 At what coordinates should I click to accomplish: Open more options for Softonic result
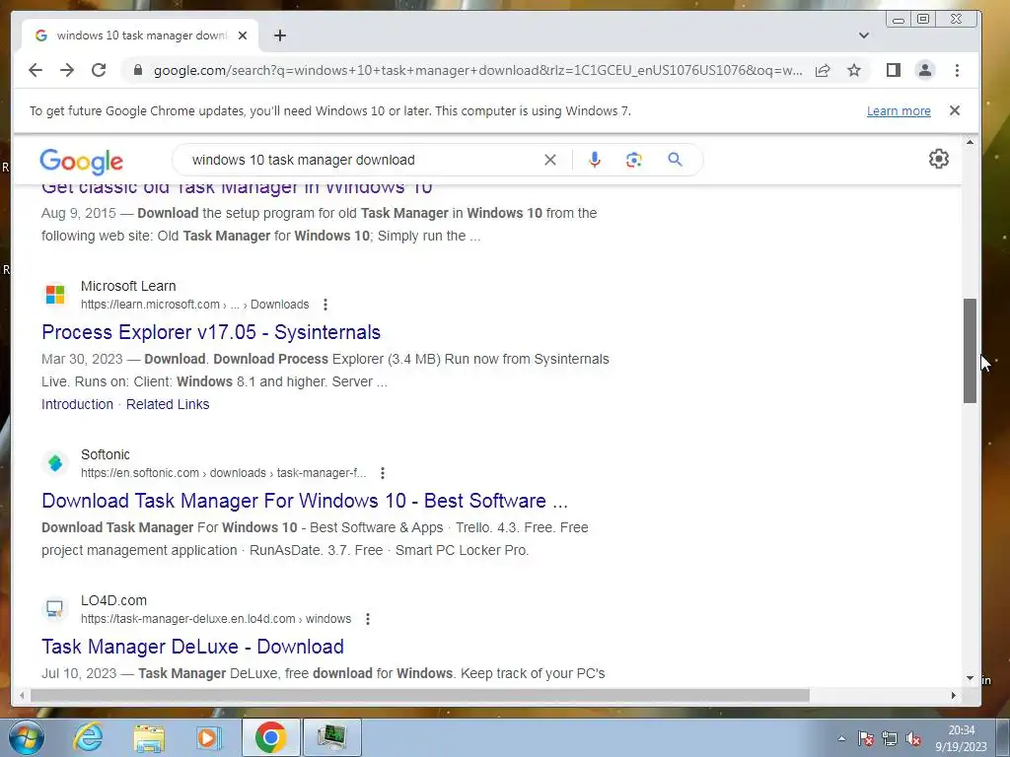(x=383, y=473)
